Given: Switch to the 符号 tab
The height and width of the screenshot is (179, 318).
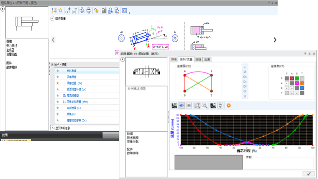Looking at the screenshot, I should [174, 59].
